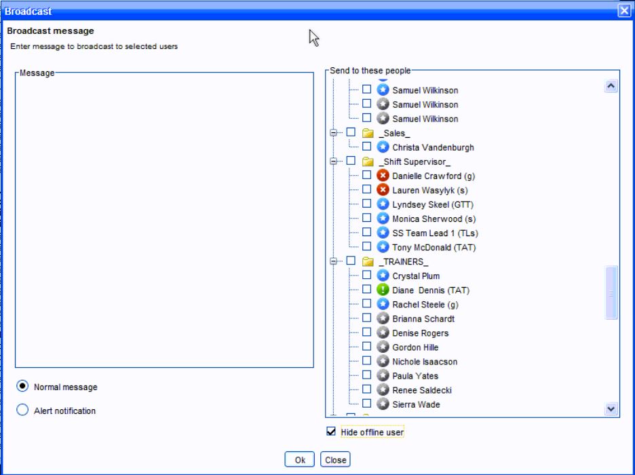Tick the checkbox for Renee Saldecki
The height and width of the screenshot is (475, 635).
pyautogui.click(x=366, y=389)
